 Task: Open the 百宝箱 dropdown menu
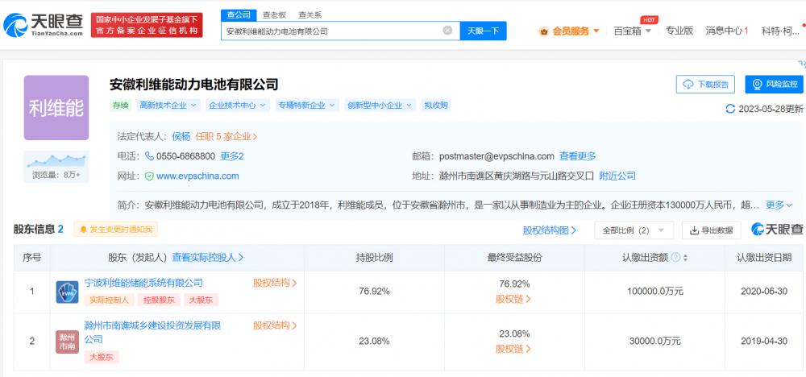click(632, 31)
